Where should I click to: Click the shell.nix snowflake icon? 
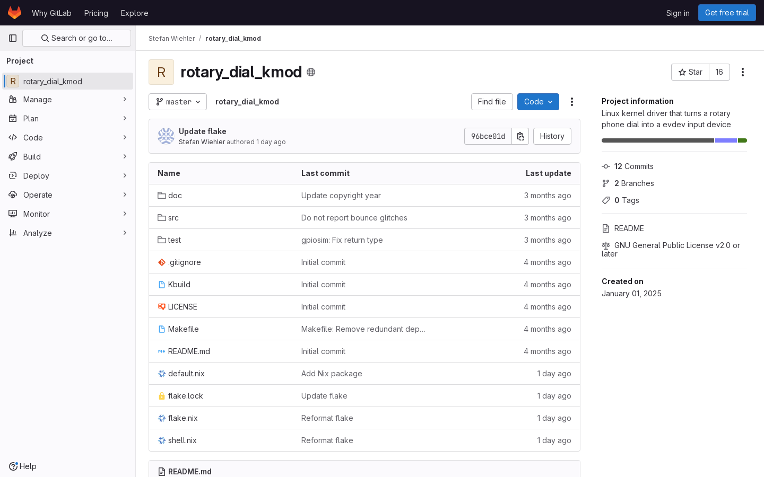tap(162, 440)
